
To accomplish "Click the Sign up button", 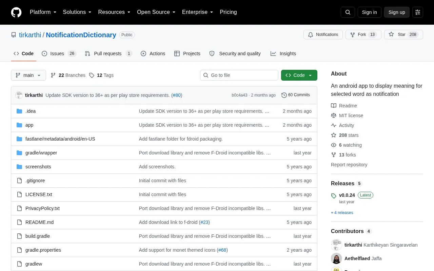I will coord(397,12).
